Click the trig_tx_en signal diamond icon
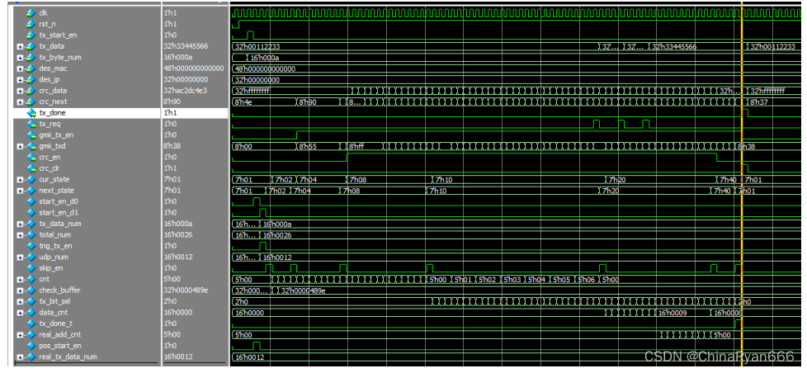The image size is (807, 373). tap(31, 246)
